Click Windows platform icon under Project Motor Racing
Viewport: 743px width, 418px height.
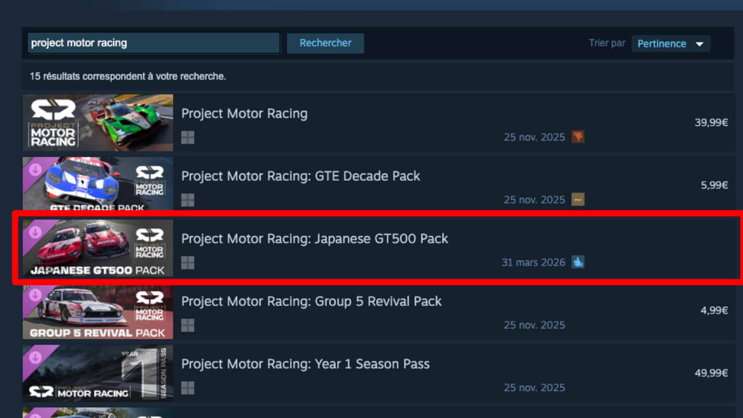188,137
